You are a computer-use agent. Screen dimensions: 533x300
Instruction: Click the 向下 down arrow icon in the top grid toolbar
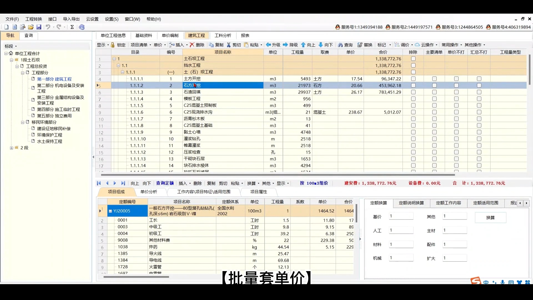(x=321, y=45)
